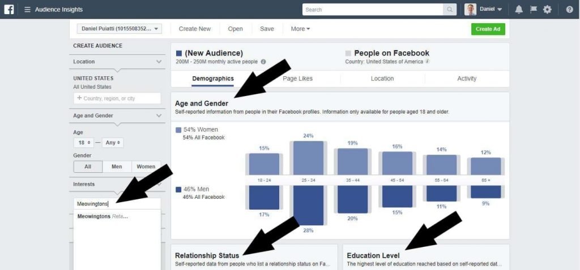Viewport: 580px width, 270px height.
Task: Collapse the Location section chevron
Action: coord(159,62)
